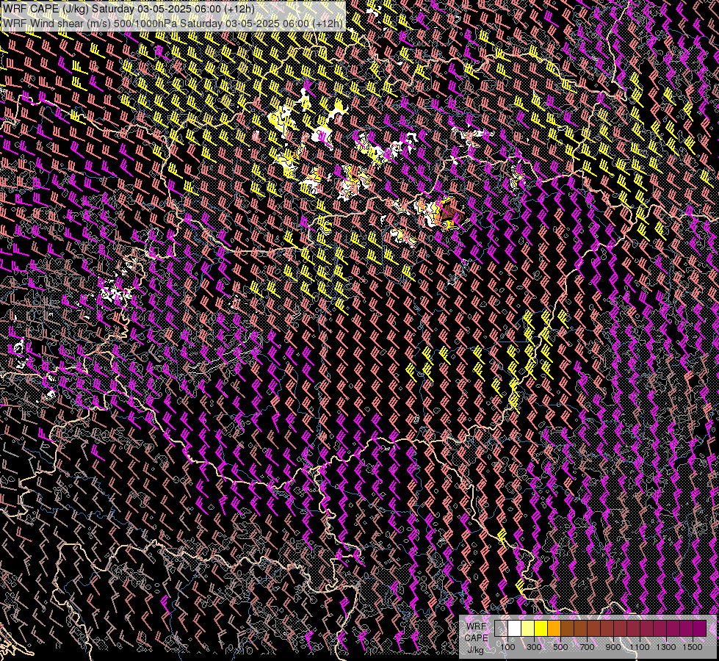Click the WRF CAPE title line
The width and height of the screenshot is (719, 661).
pyautogui.click(x=129, y=9)
